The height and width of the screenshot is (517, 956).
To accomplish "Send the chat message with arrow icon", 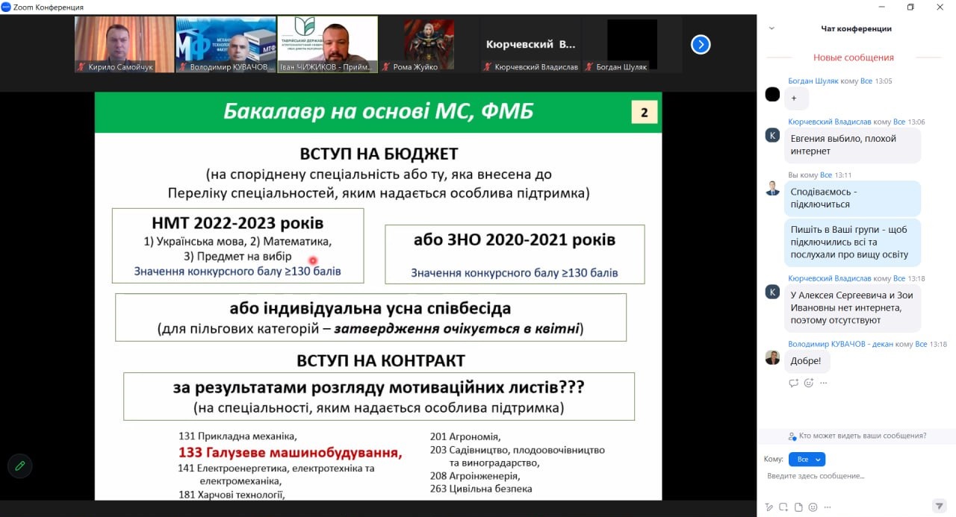I will [x=940, y=507].
